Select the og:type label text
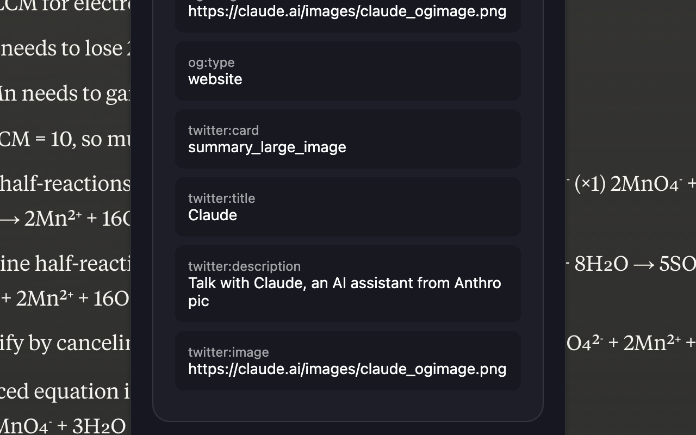The width and height of the screenshot is (696, 435). 211,62
